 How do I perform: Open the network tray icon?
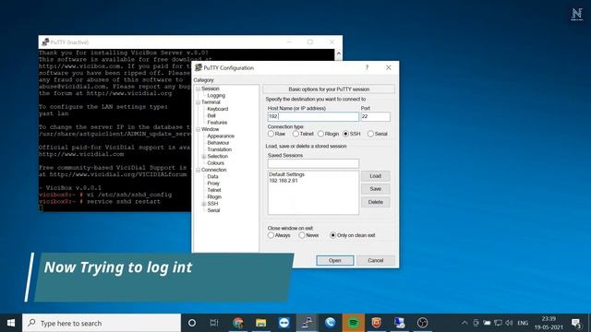point(498,323)
